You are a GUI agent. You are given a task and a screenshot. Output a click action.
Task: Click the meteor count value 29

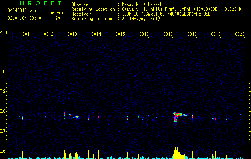coord(58,18)
